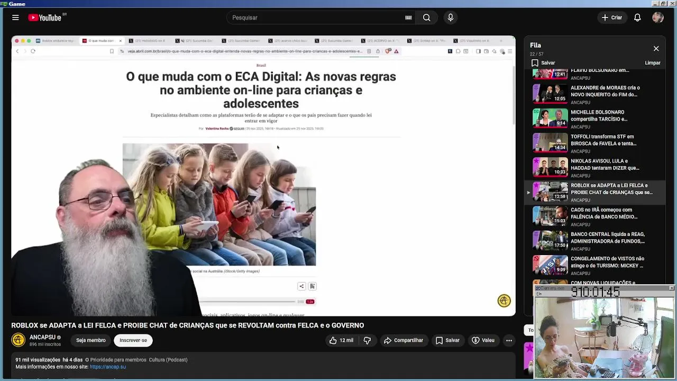This screenshot has width=677, height=381.
Task: Open the https://ancap.su link
Action: click(108, 367)
